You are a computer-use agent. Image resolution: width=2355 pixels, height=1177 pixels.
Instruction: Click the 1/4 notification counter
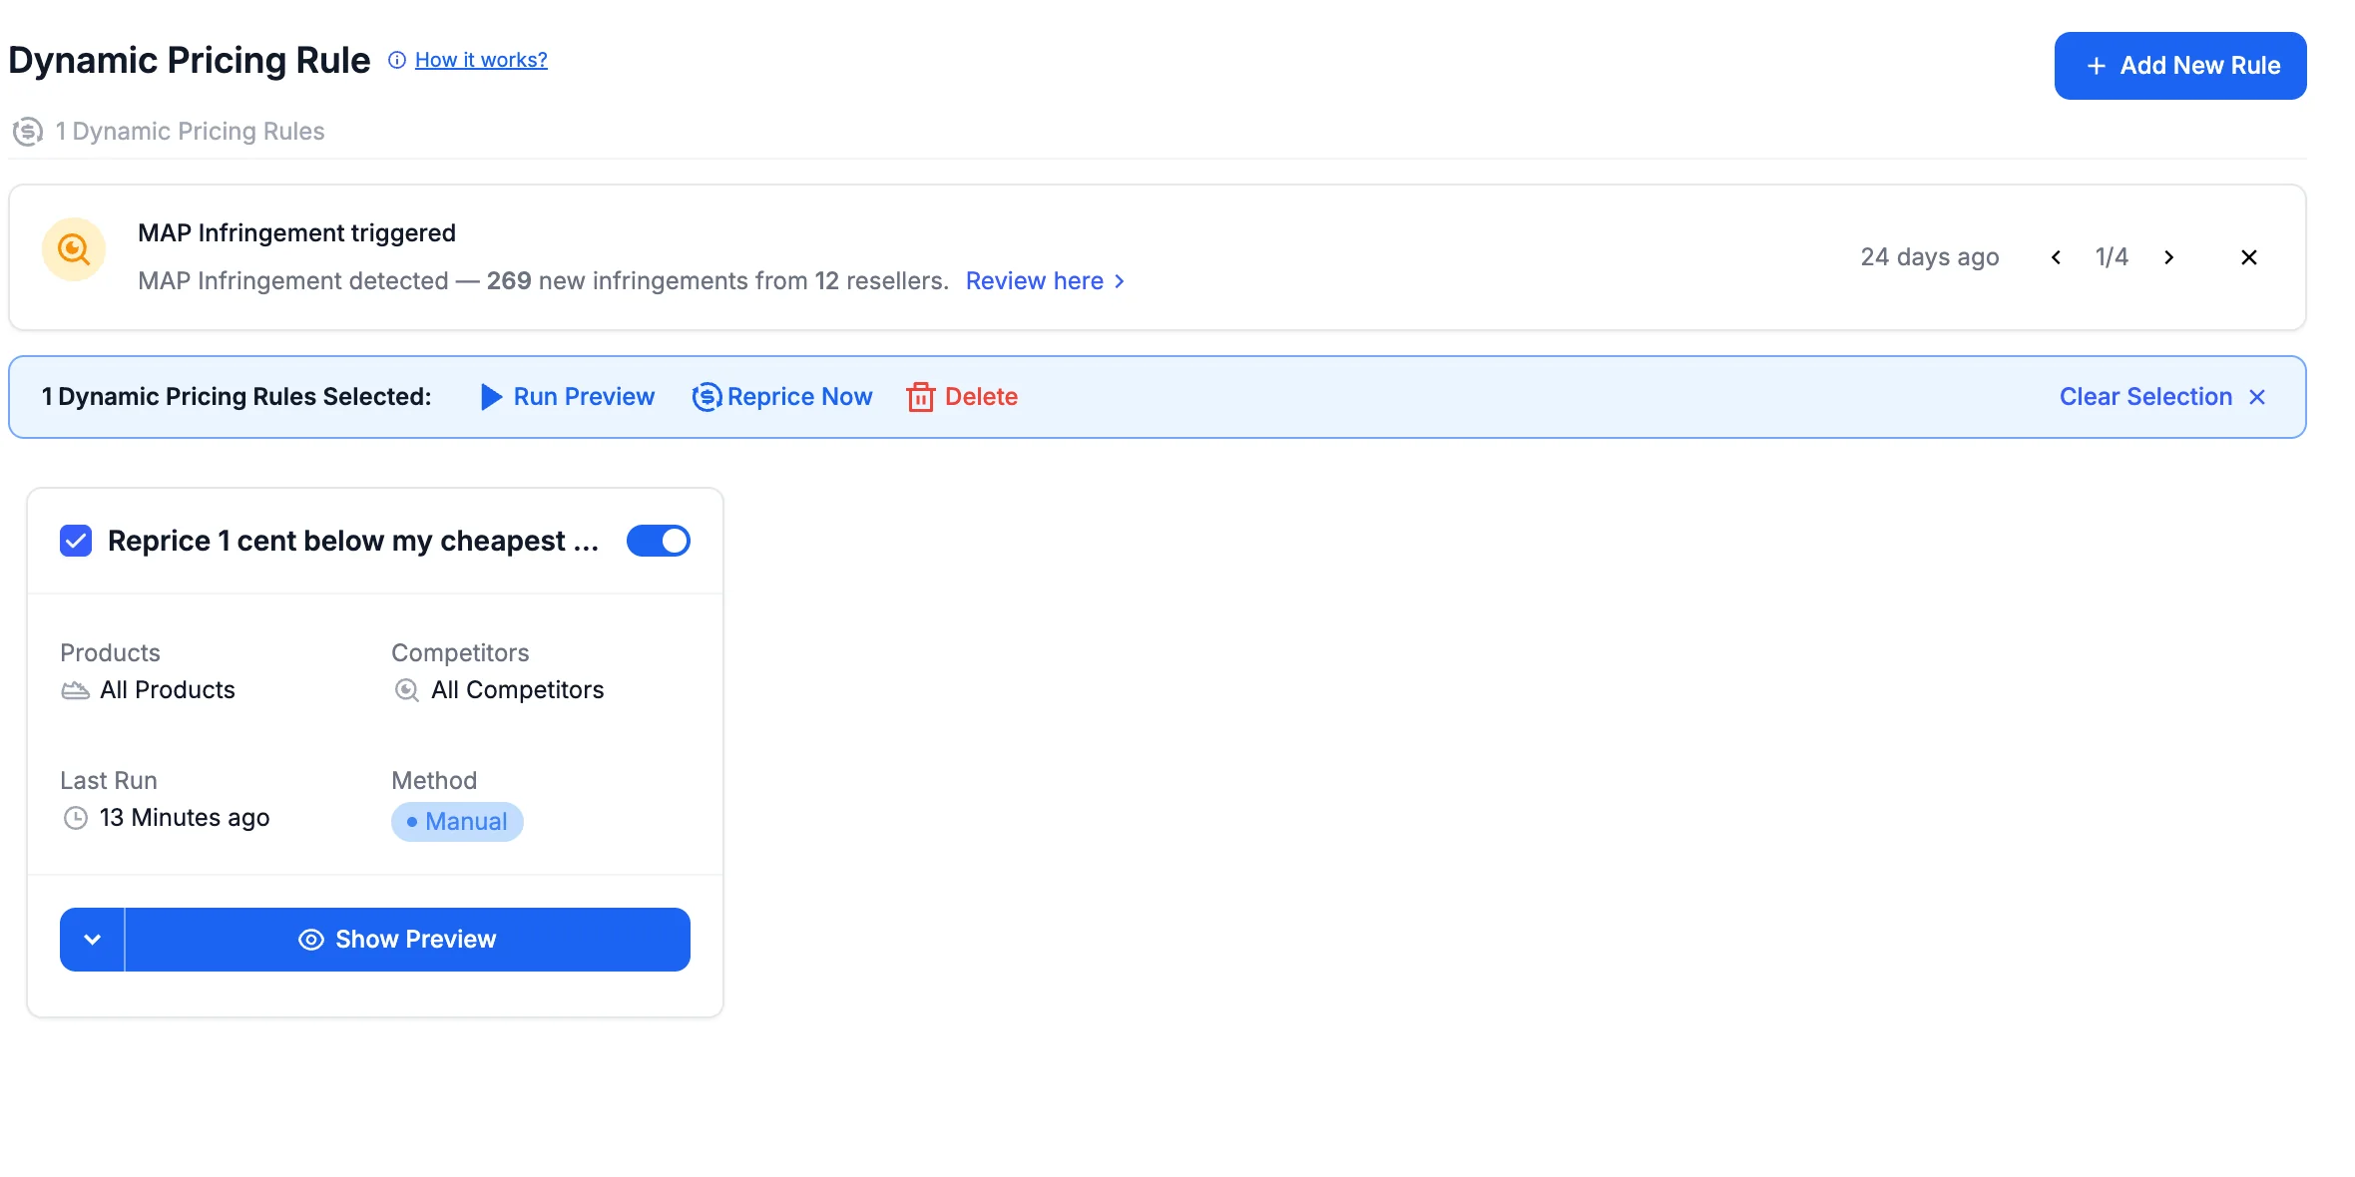click(x=2112, y=257)
